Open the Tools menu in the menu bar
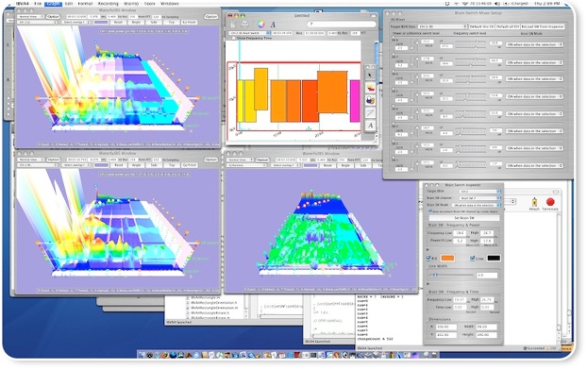 tap(150, 4)
